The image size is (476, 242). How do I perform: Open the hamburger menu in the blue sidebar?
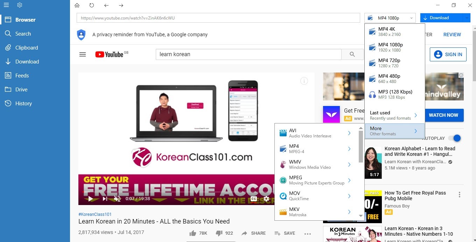coord(6,5)
